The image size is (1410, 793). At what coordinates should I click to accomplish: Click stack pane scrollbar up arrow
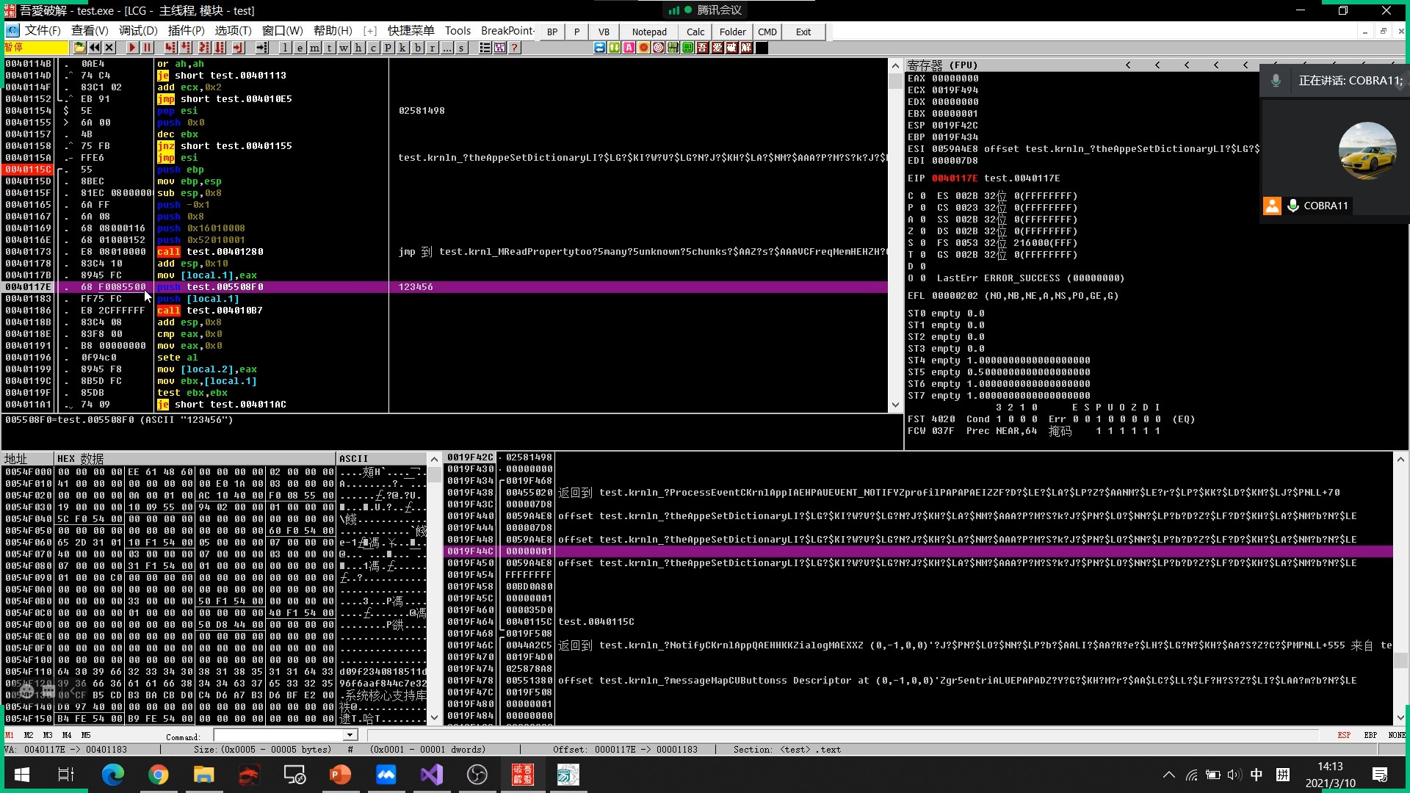pos(1400,459)
